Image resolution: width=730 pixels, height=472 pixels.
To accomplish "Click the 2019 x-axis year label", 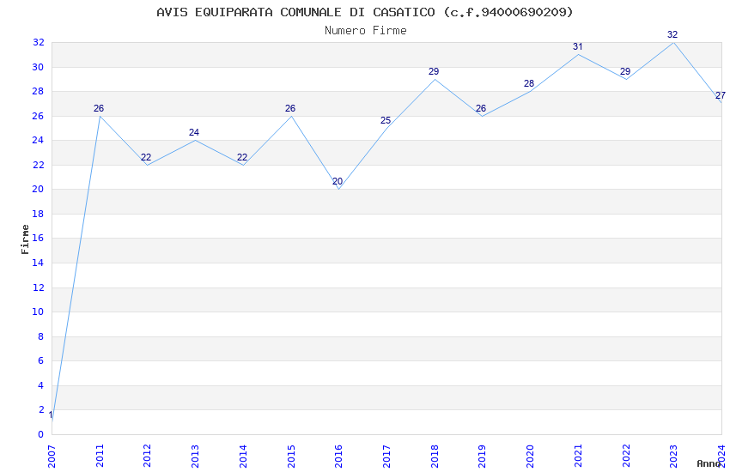I will 482,457.
